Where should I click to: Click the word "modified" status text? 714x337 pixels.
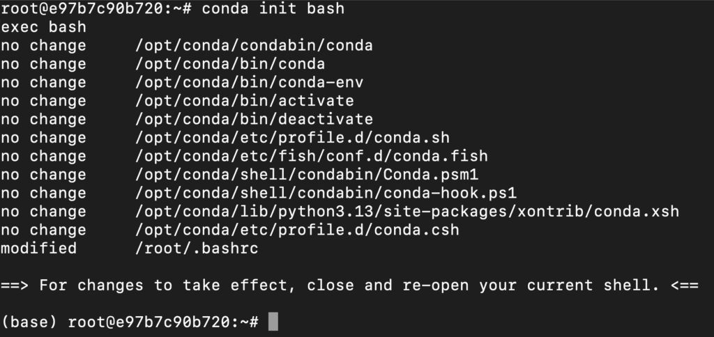click(x=39, y=249)
